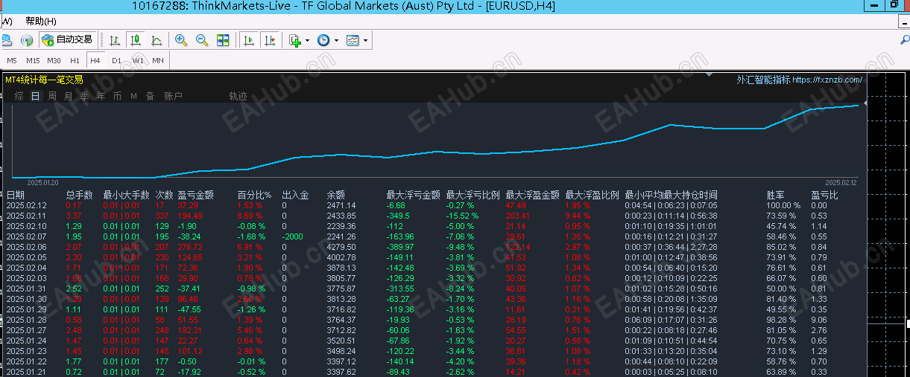Select W1 timeframe
The image size is (910, 377).
(139, 60)
